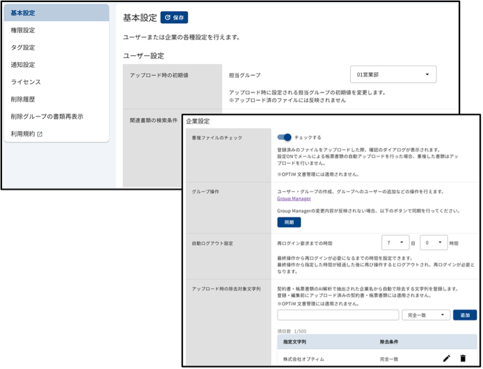Click the external link icon beside 利用規約

pyautogui.click(x=39, y=134)
